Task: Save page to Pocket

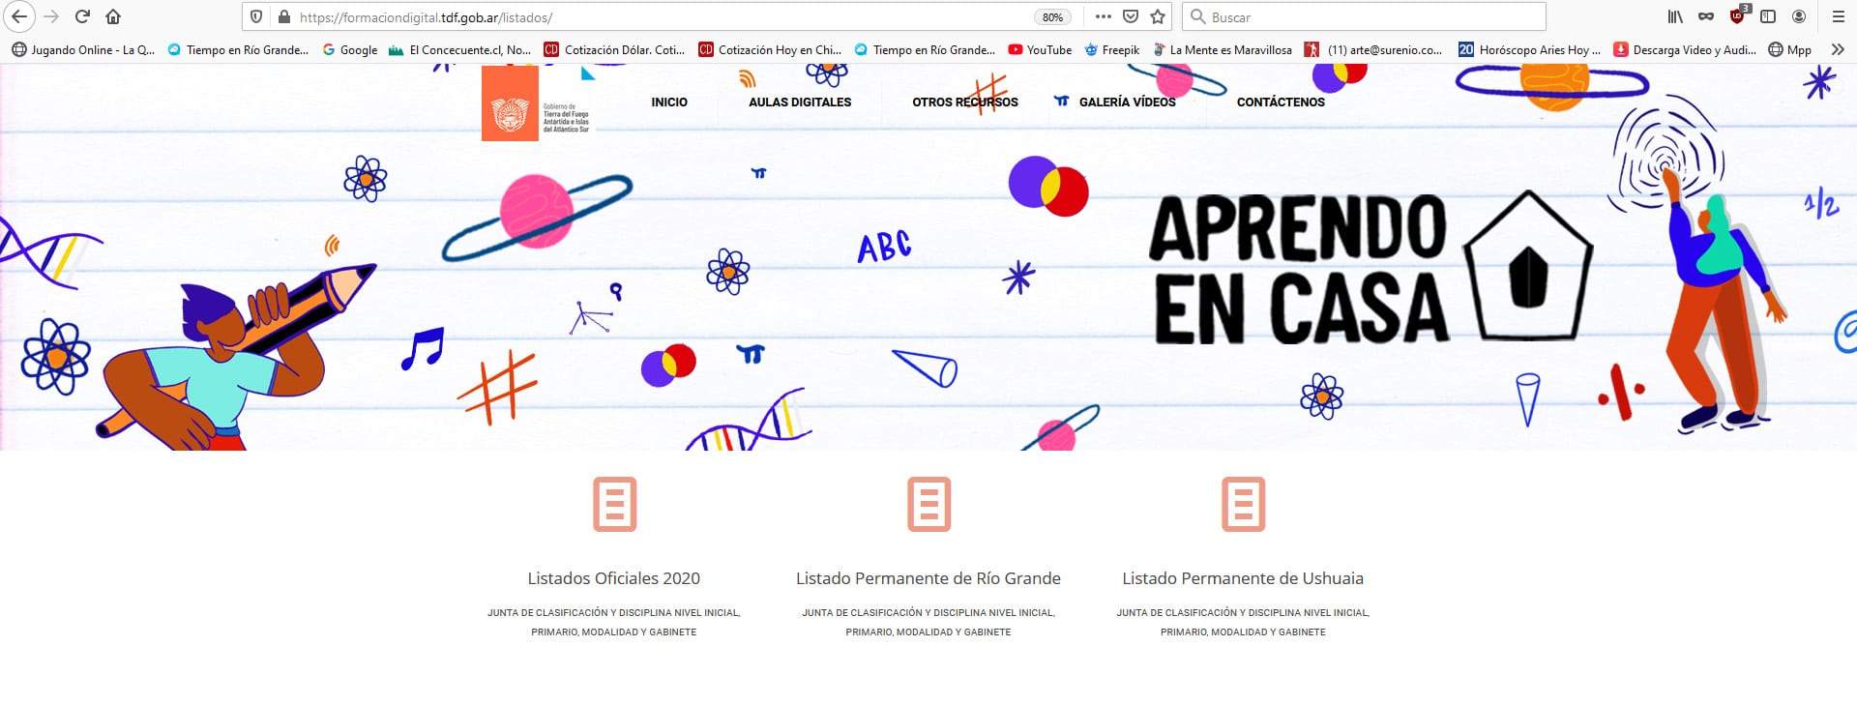Action: coord(1130,16)
